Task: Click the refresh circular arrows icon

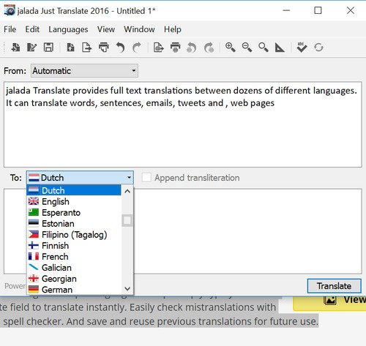Action: tap(318, 48)
